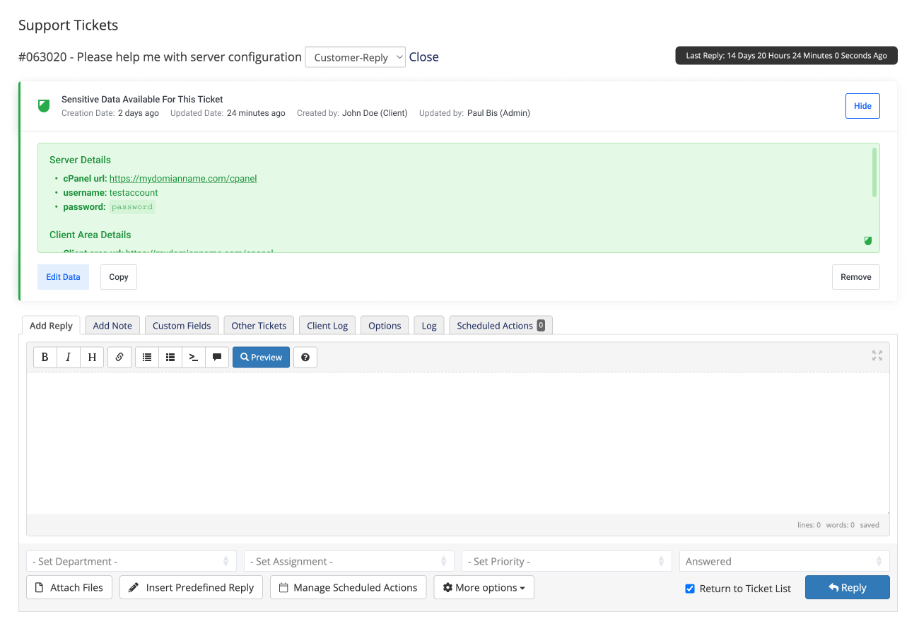The height and width of the screenshot is (636, 919).
Task: Open the Set Priority dropdown
Action: pos(566,562)
